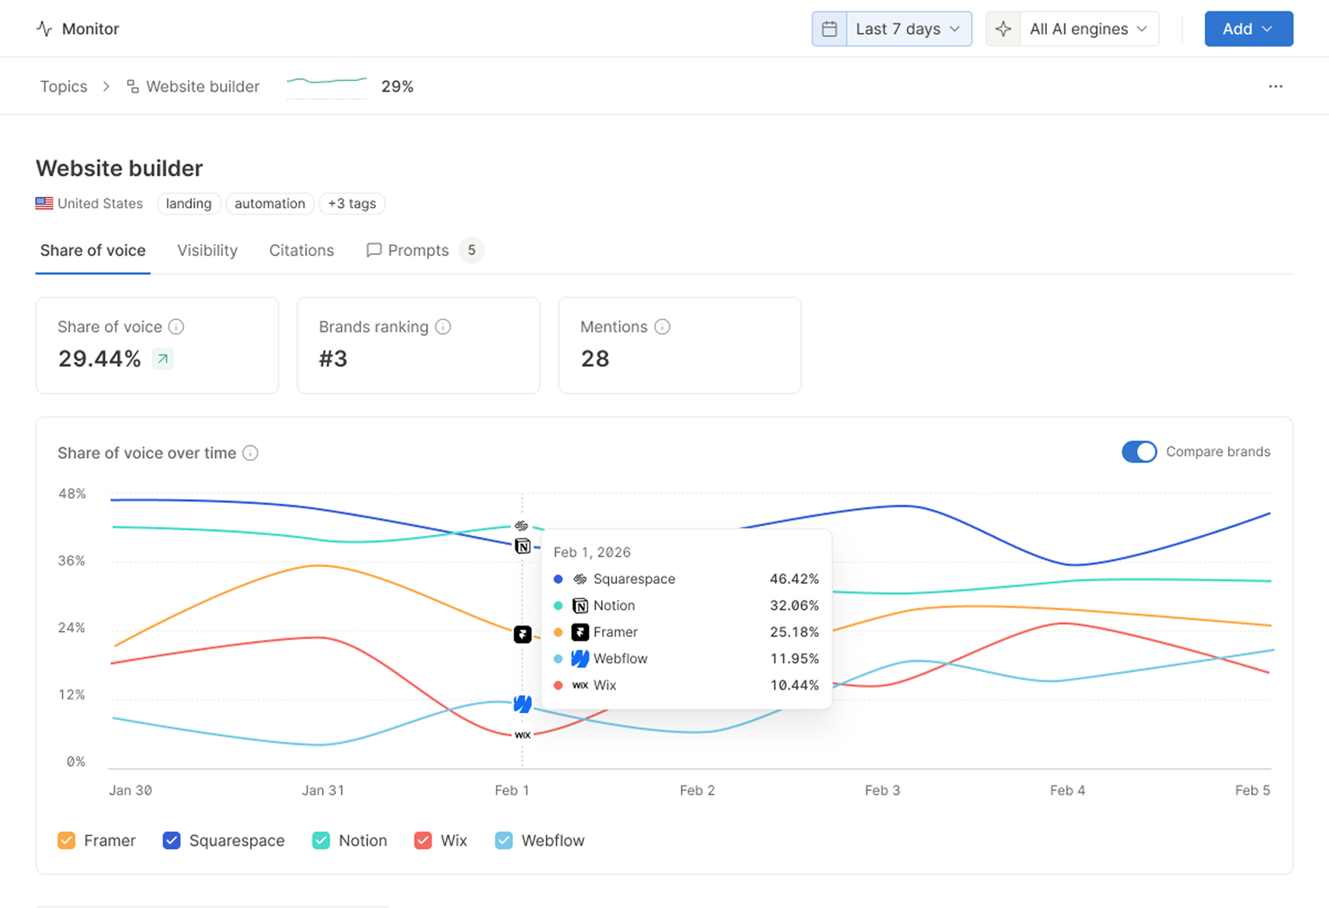
Task: Expand the +3 tags chip
Action: tap(352, 204)
